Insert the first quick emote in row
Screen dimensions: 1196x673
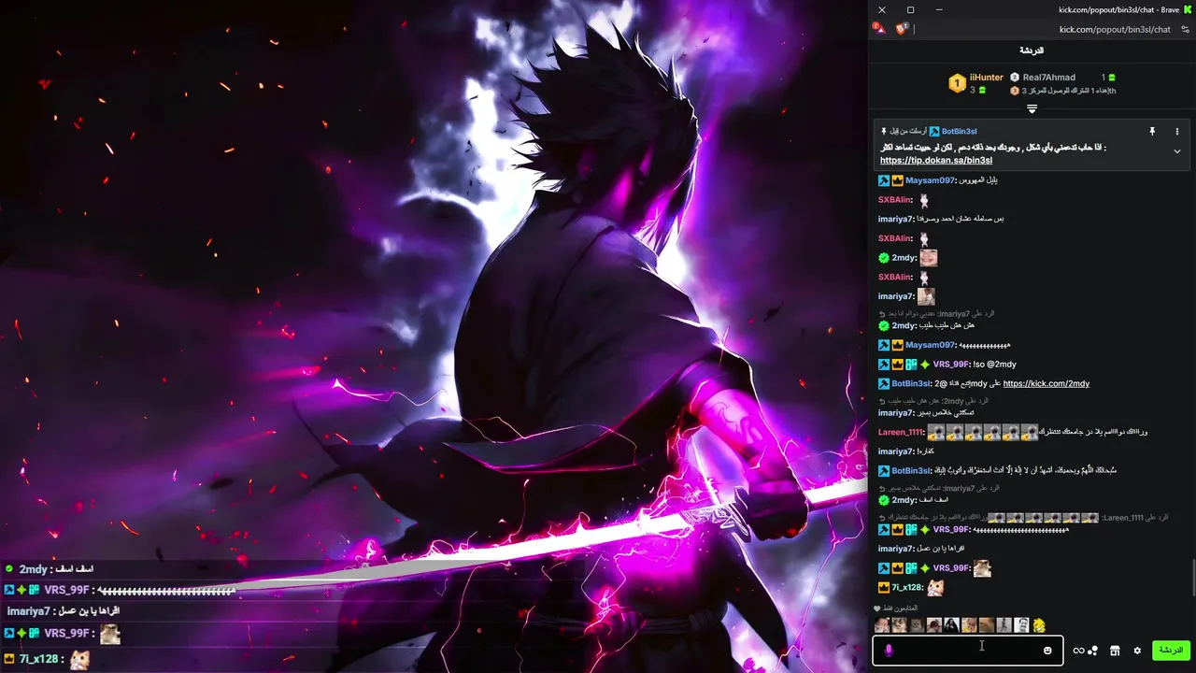(881, 625)
